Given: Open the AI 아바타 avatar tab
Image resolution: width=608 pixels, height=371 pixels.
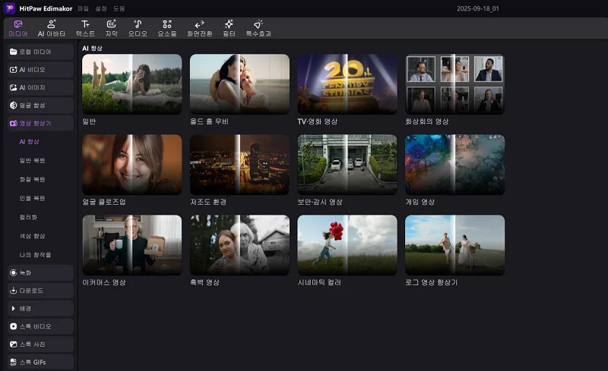Looking at the screenshot, I should [x=51, y=29].
